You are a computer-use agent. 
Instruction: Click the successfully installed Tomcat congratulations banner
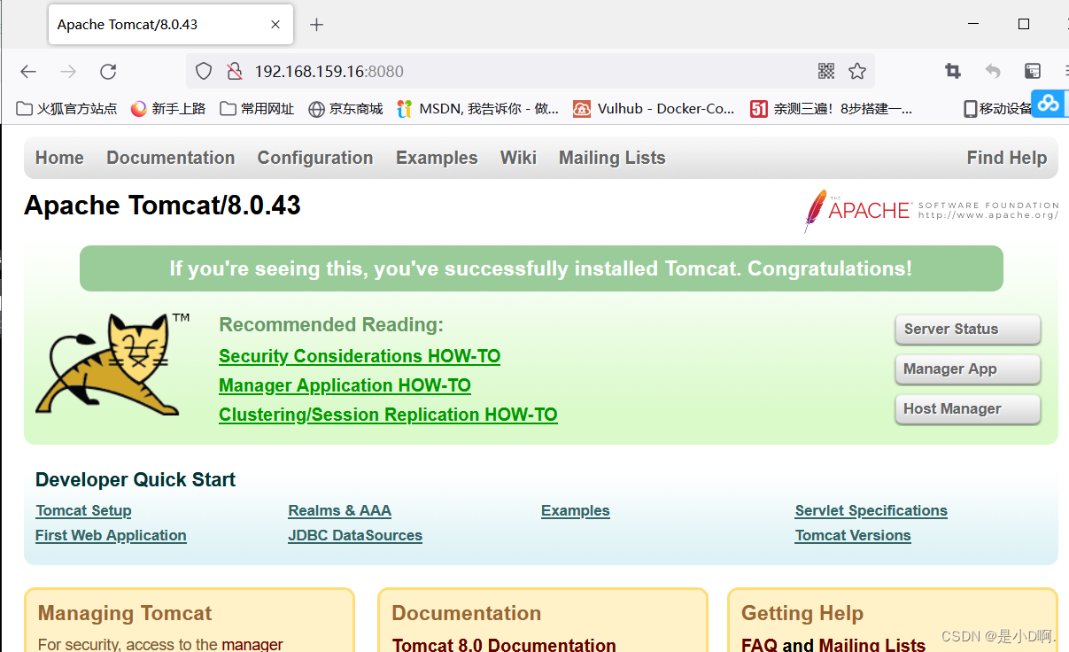541,268
